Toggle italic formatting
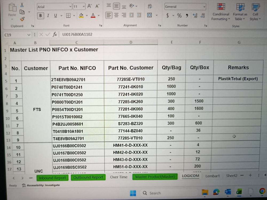Image resolution: width=267 pixels, height=200 pixels. click(48, 16)
